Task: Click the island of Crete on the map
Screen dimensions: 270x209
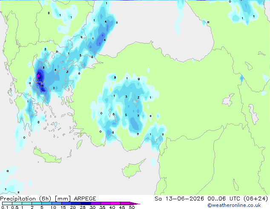Action: (47, 156)
